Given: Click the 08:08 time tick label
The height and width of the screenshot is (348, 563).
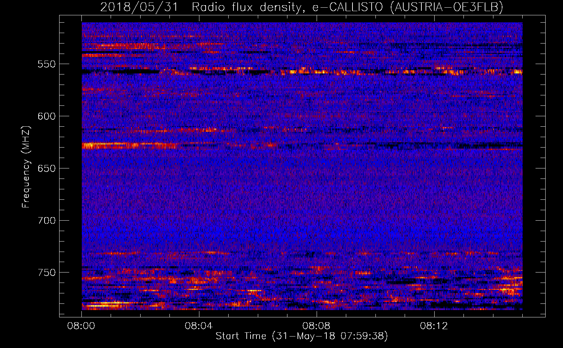Looking at the screenshot, I should (x=316, y=326).
